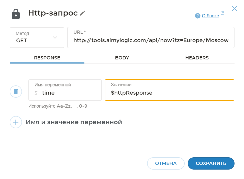The width and height of the screenshot is (244, 179).
Task: Cancel changes with the ОТМЕНА button
Action: point(166,163)
